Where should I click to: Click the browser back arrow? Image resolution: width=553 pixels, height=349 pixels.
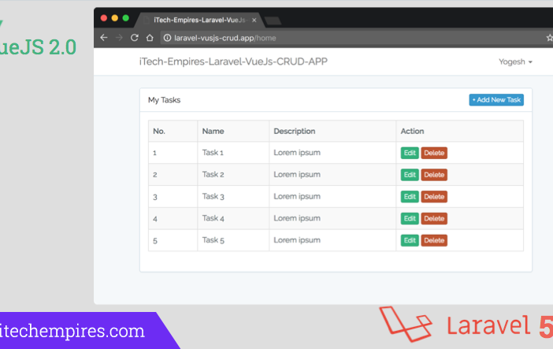103,37
